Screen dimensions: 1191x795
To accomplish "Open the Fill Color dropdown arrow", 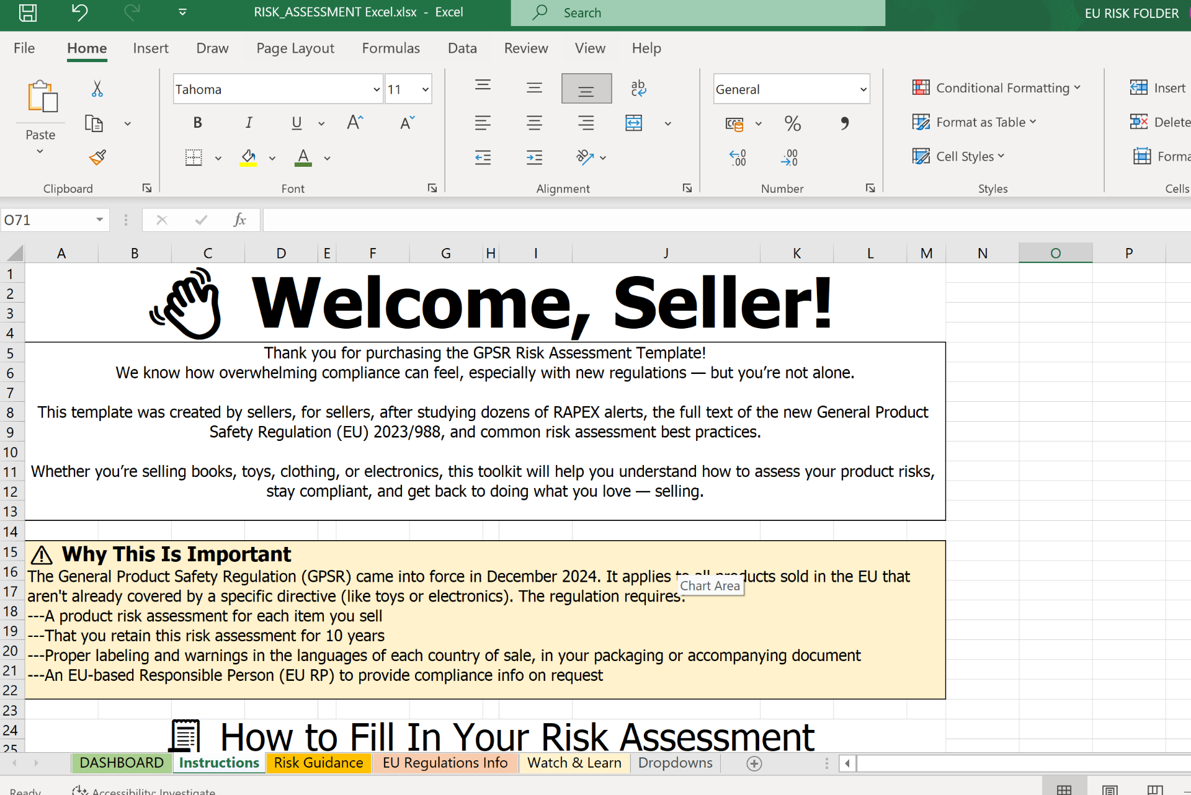I will pyautogui.click(x=272, y=158).
